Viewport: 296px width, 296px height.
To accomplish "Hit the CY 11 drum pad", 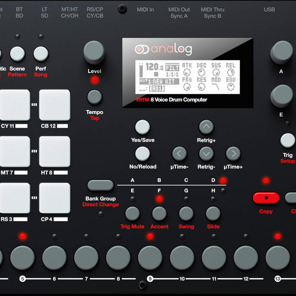I will click(15, 105).
